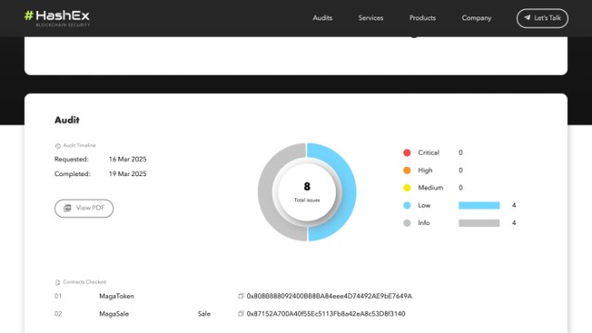
Task: Click the Low label in legend
Action: pos(424,206)
